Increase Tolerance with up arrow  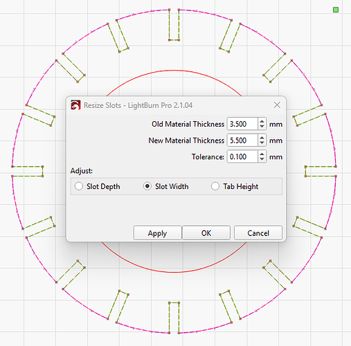click(262, 154)
